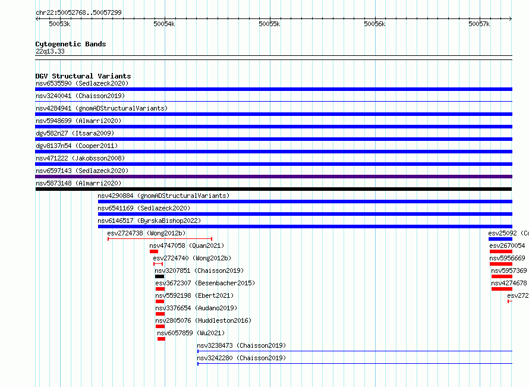The height and width of the screenshot is (387, 529).
Task: Click the 50054k ruler tick label
Action: (x=164, y=24)
